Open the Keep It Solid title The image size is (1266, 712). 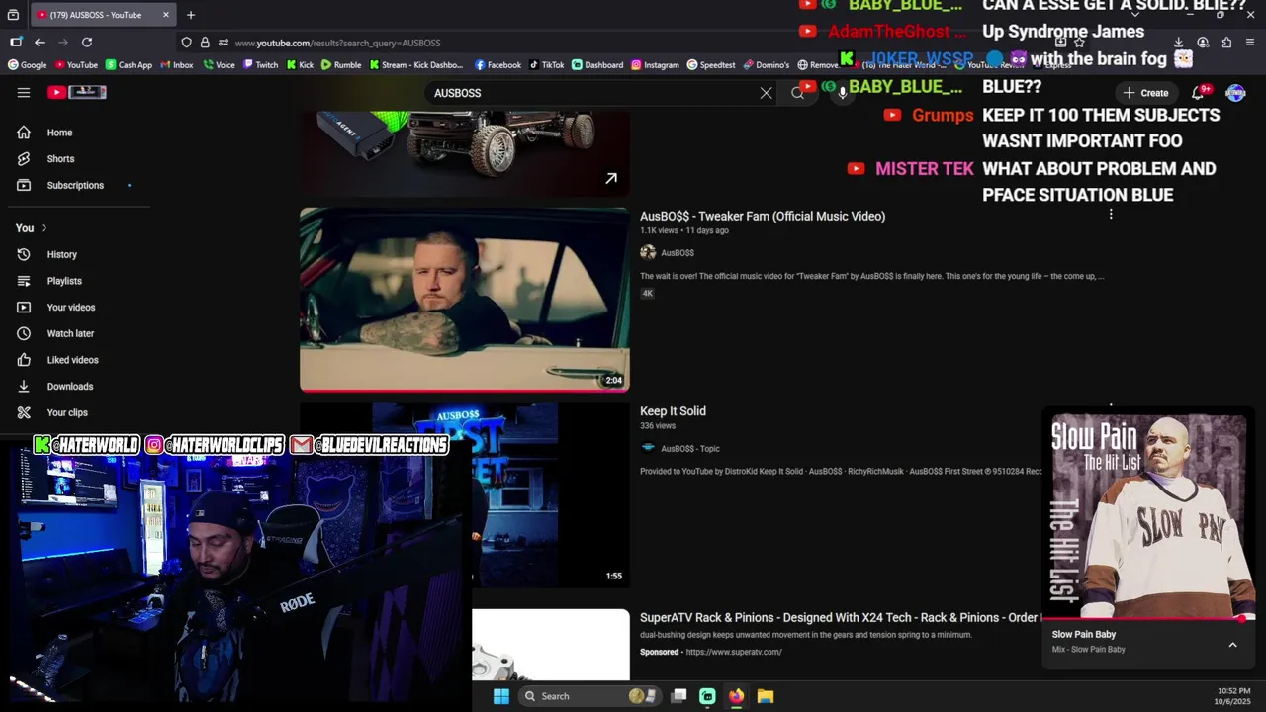coord(673,411)
